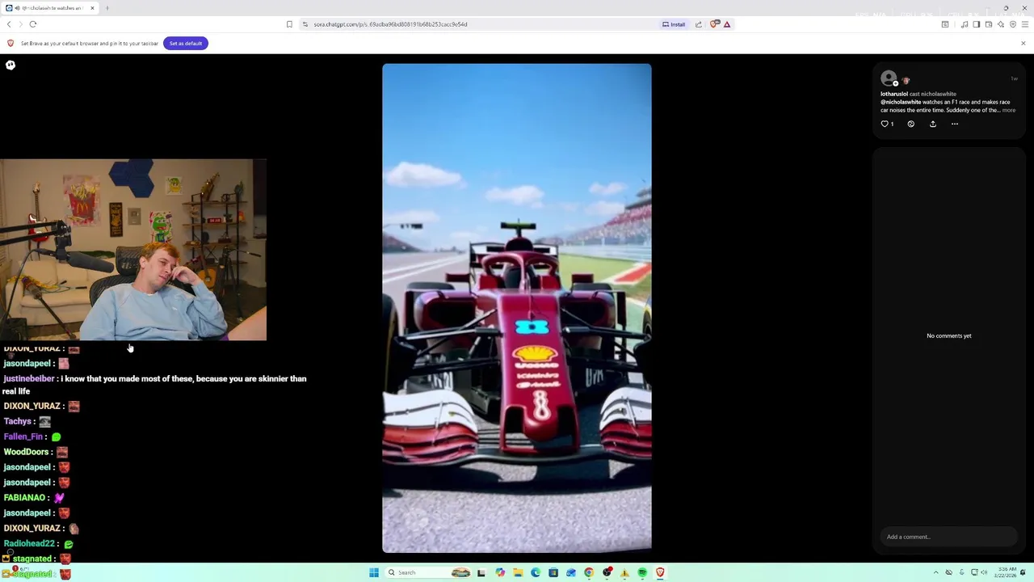Click the FABIANAO chat username
The height and width of the screenshot is (582, 1034).
pos(24,498)
